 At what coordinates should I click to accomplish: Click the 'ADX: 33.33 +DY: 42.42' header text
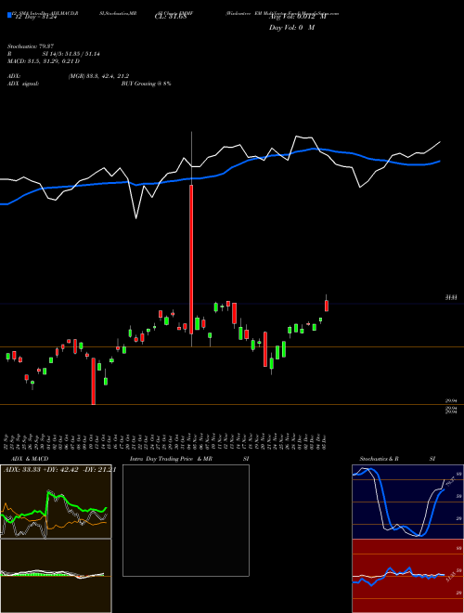coord(41,470)
